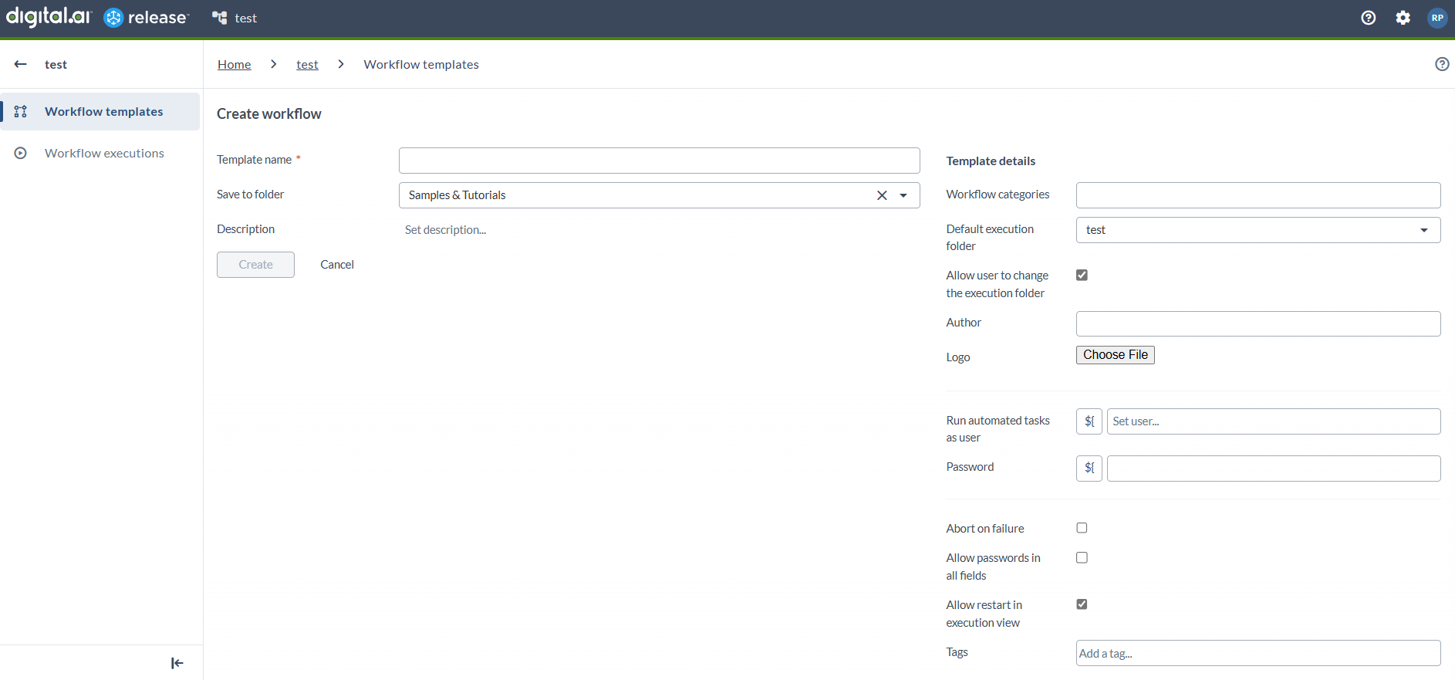
Task: Select Workflow templates in the sidebar
Action: point(104,111)
